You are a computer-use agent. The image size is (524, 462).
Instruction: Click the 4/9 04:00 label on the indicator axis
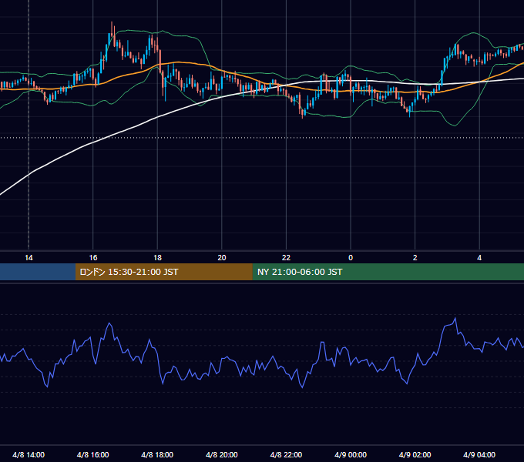click(x=479, y=454)
